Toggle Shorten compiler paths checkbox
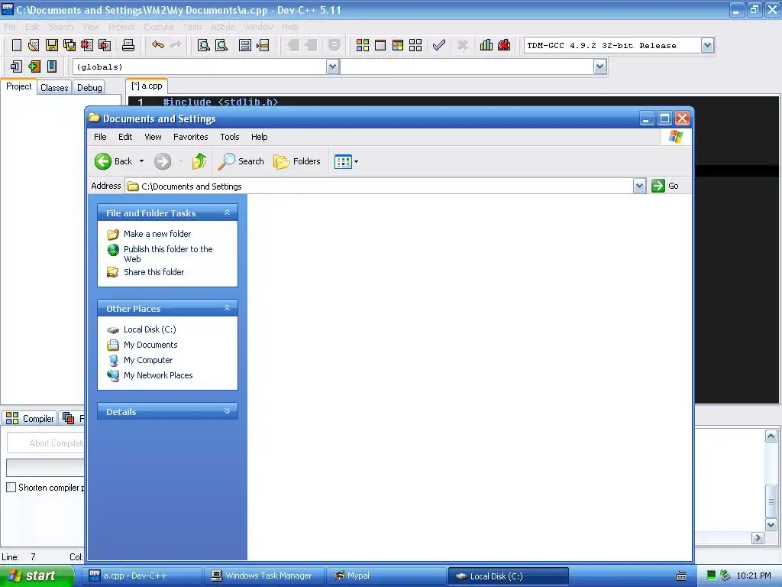Image resolution: width=782 pixels, height=587 pixels. click(11, 487)
